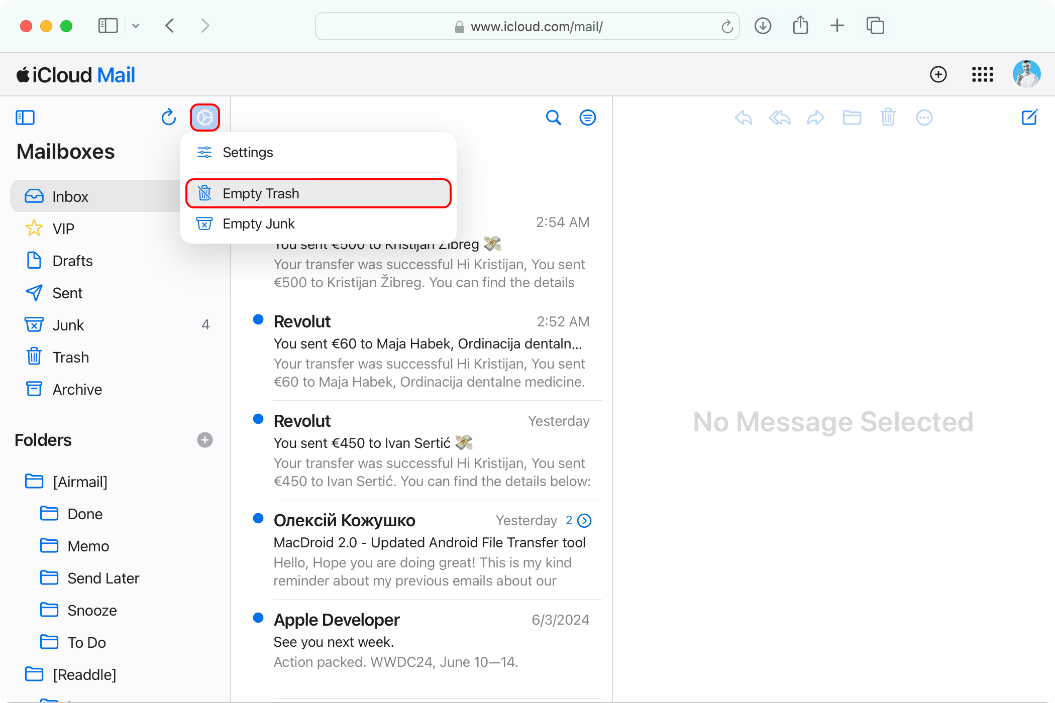
Task: Open the Inbox mailbox
Action: coord(95,196)
